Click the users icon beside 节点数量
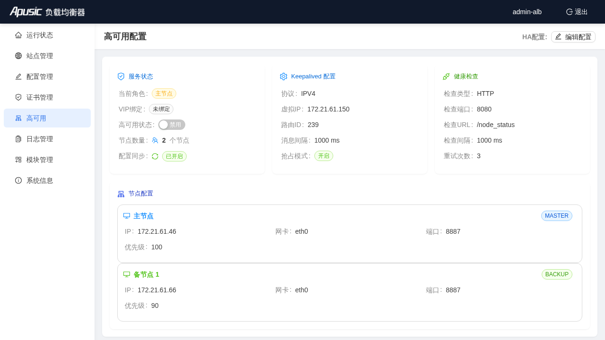605x340 pixels. (x=155, y=140)
